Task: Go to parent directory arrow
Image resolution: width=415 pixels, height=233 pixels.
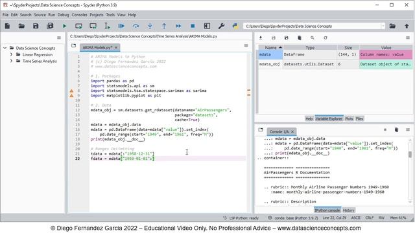Action: coord(407,26)
